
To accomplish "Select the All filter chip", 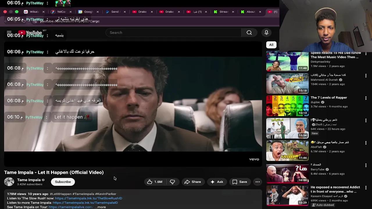I will [x=271, y=45].
